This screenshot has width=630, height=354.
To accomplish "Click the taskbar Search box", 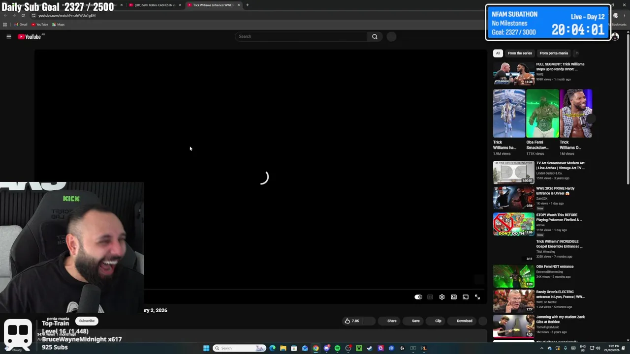I will 240,348.
